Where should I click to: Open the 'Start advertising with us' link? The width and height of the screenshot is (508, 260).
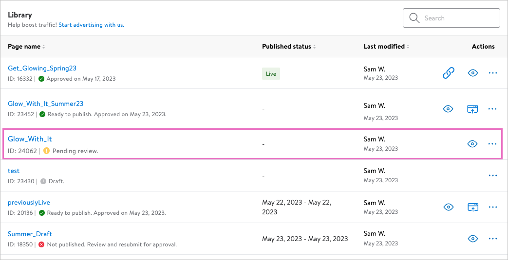[91, 25]
